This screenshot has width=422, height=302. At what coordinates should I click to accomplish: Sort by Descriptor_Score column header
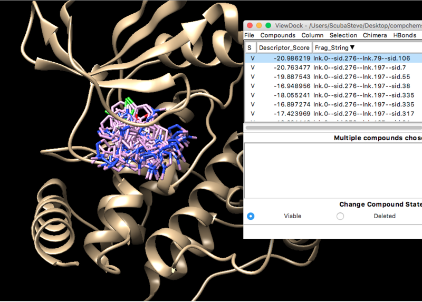(x=284, y=47)
